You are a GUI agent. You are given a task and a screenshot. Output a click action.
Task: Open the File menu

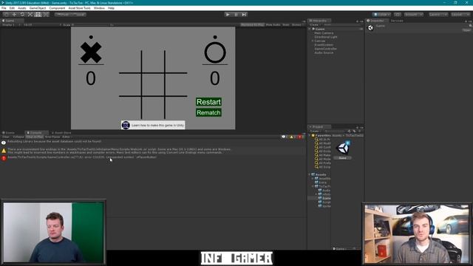pos(4,8)
